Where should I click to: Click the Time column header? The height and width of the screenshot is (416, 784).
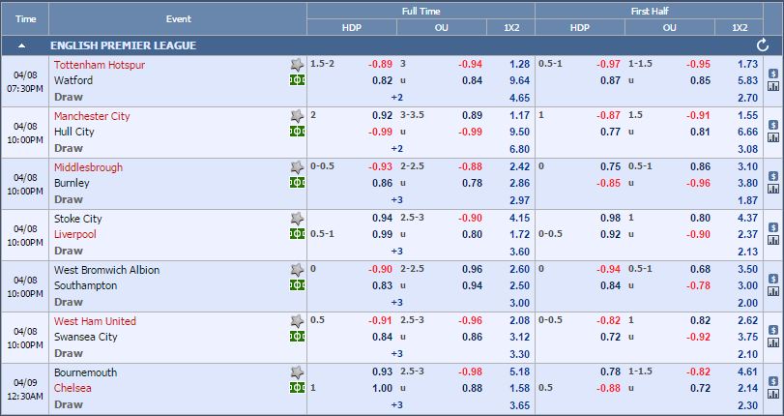[x=25, y=19]
